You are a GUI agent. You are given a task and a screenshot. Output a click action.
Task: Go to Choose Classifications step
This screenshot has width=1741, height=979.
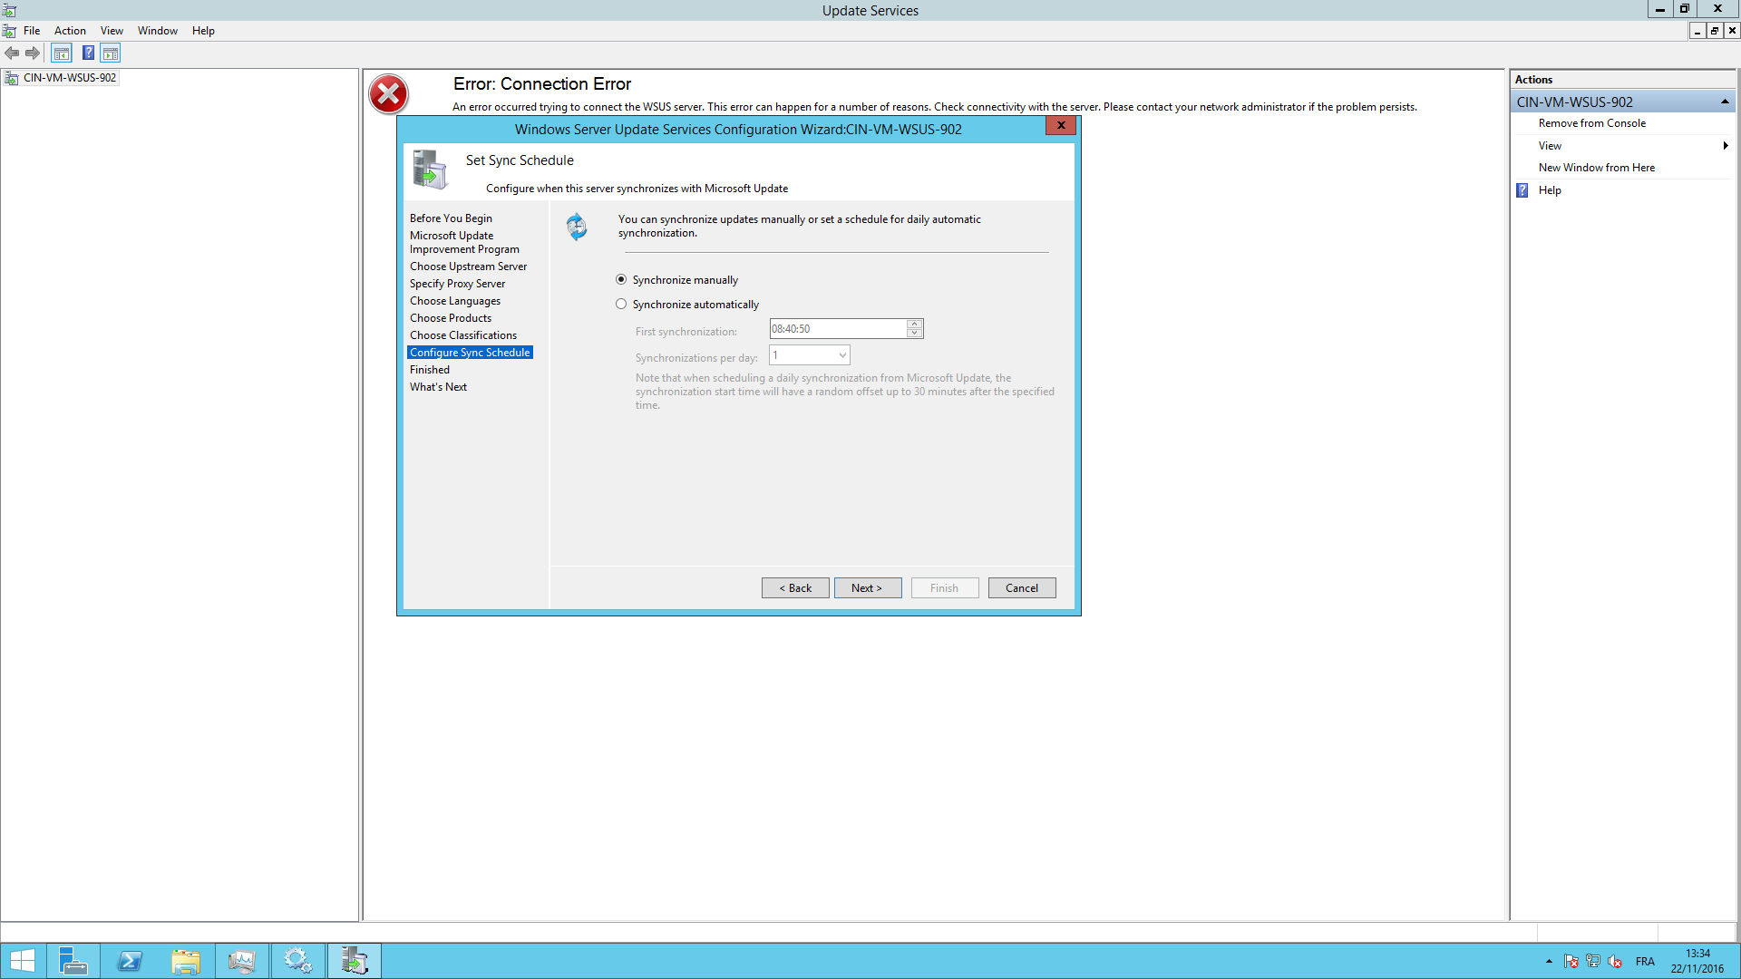(463, 335)
